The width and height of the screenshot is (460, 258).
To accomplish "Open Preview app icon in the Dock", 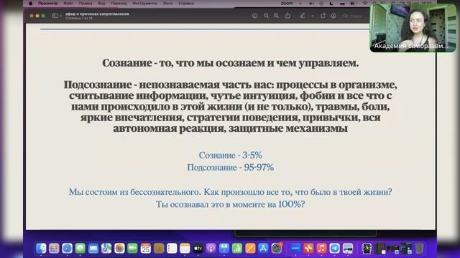I will 348,249.
